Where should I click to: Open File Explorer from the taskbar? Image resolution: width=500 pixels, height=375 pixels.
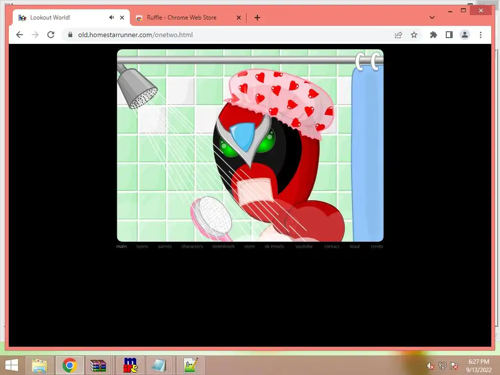[40, 365]
